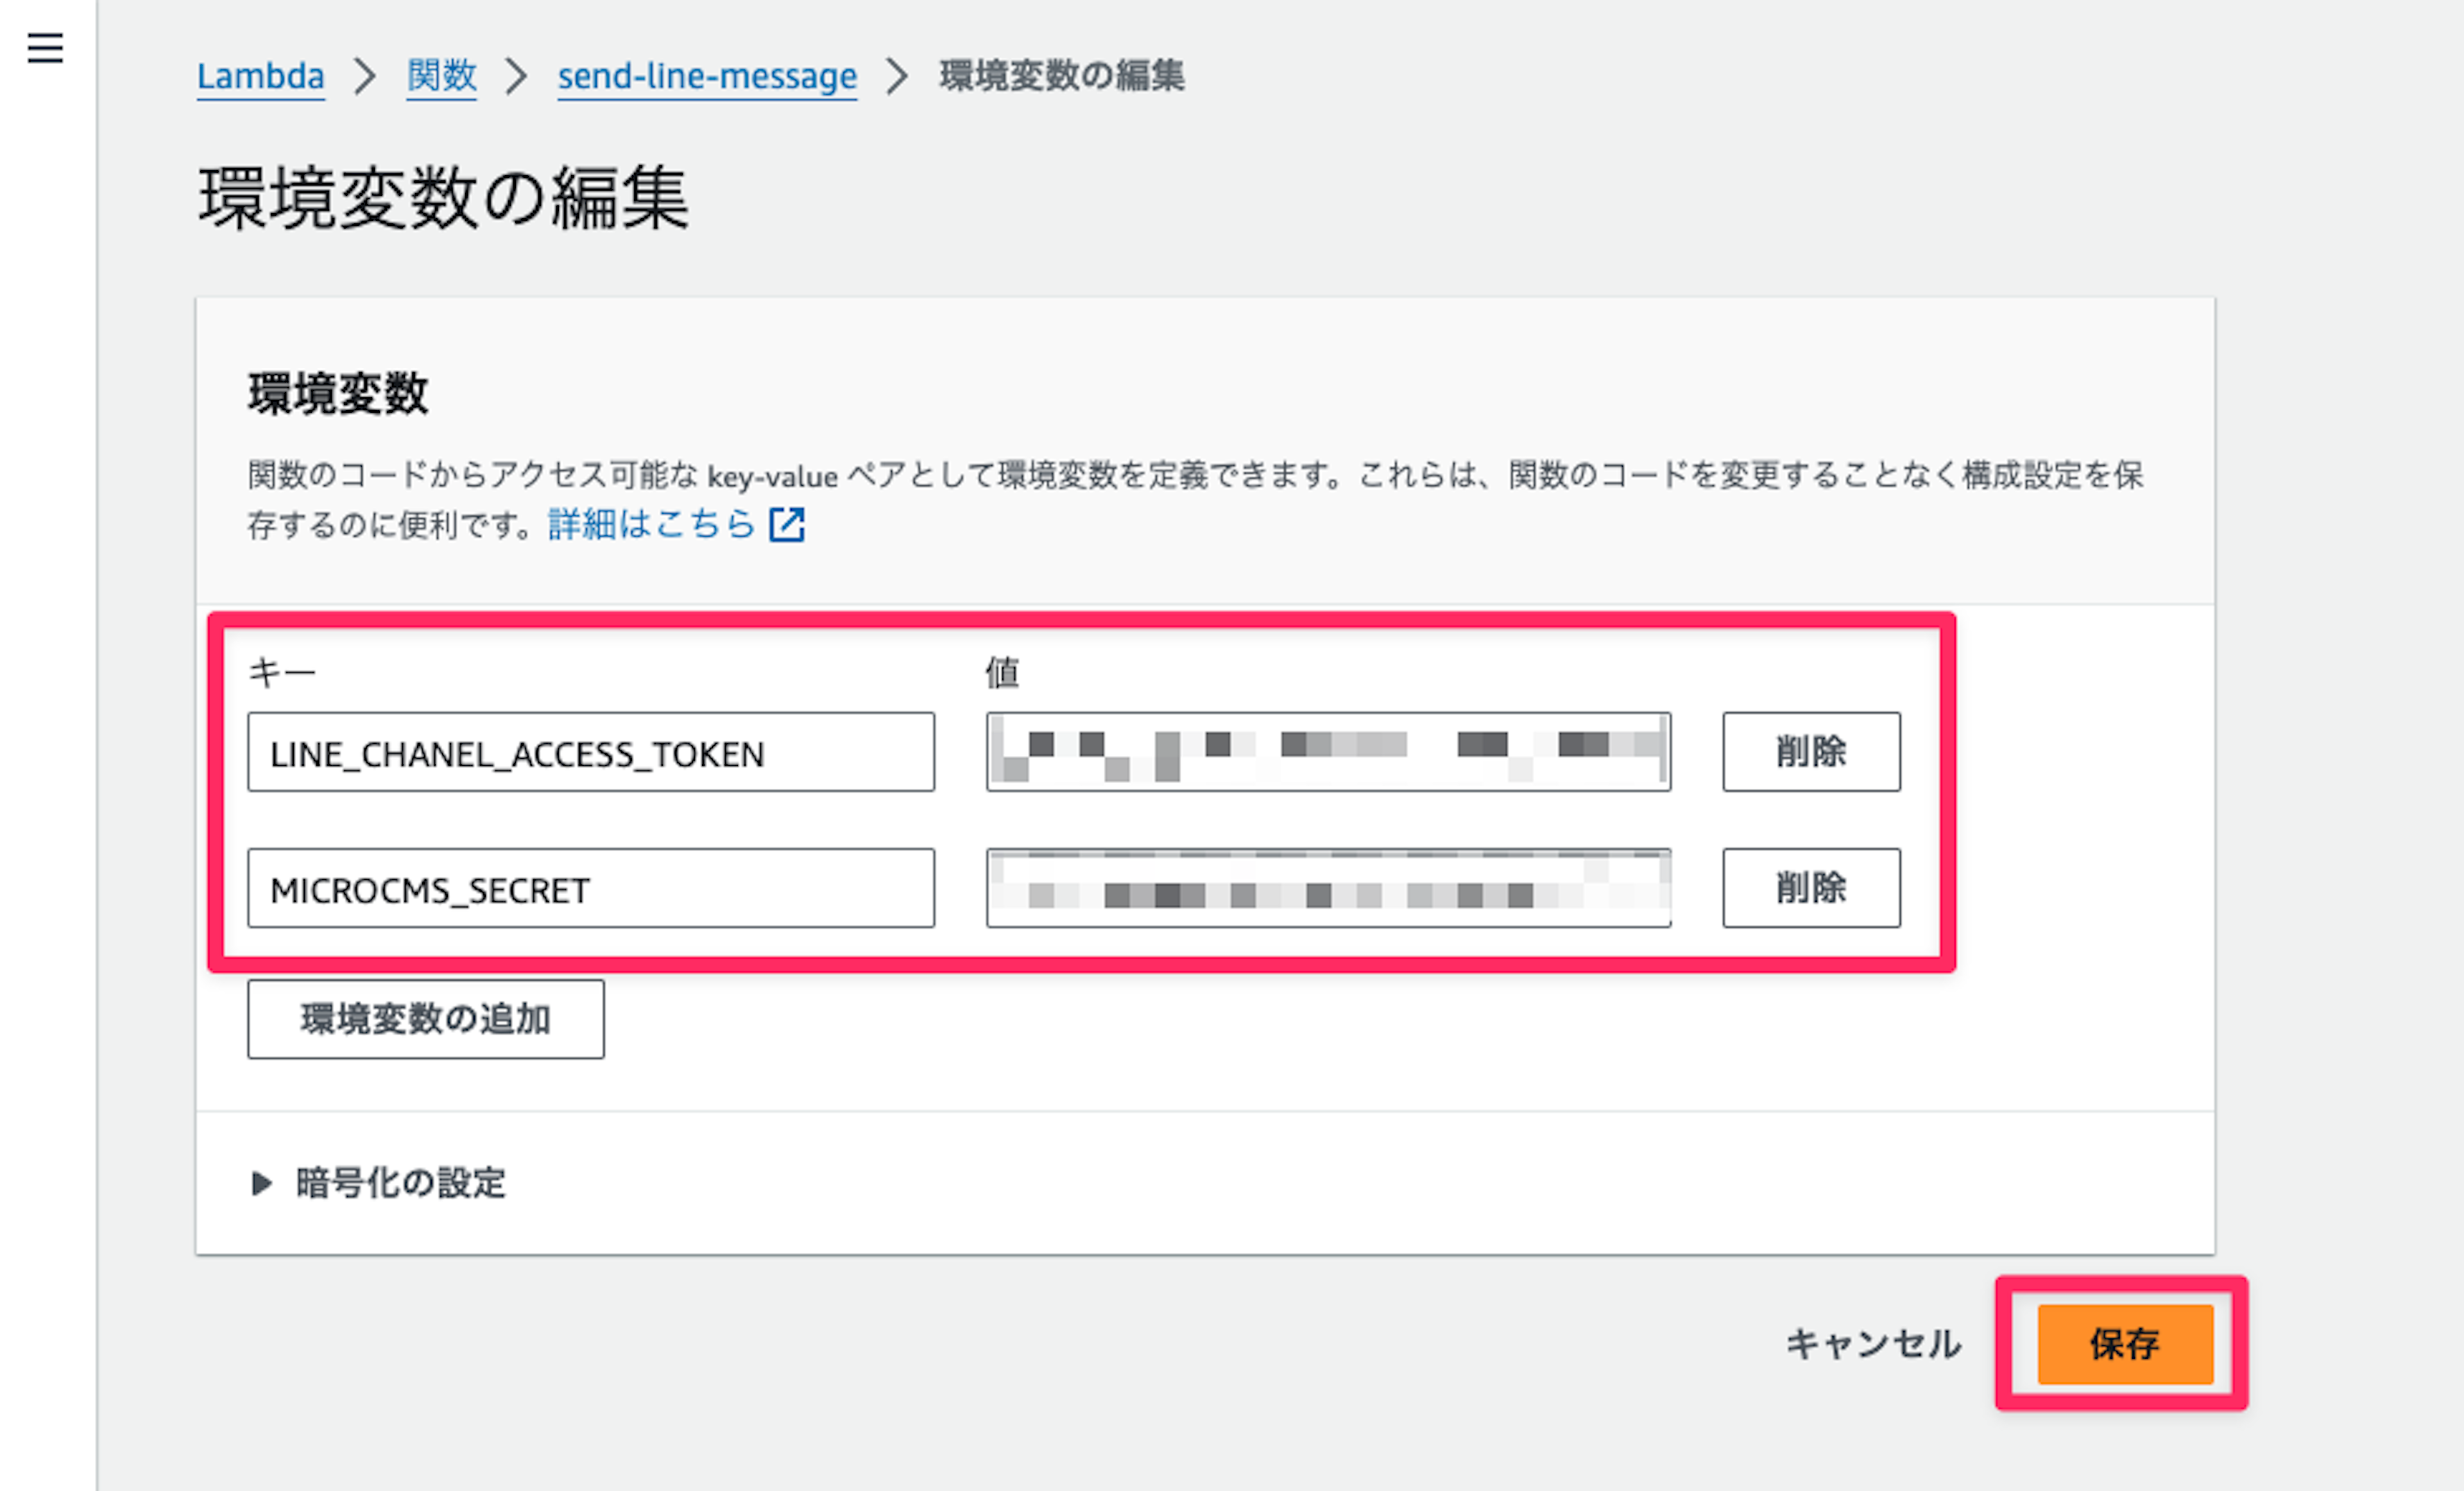Image resolution: width=2464 pixels, height=1491 pixels.
Task: Delete the MICROCMS_SECRET variable
Action: (x=1811, y=888)
